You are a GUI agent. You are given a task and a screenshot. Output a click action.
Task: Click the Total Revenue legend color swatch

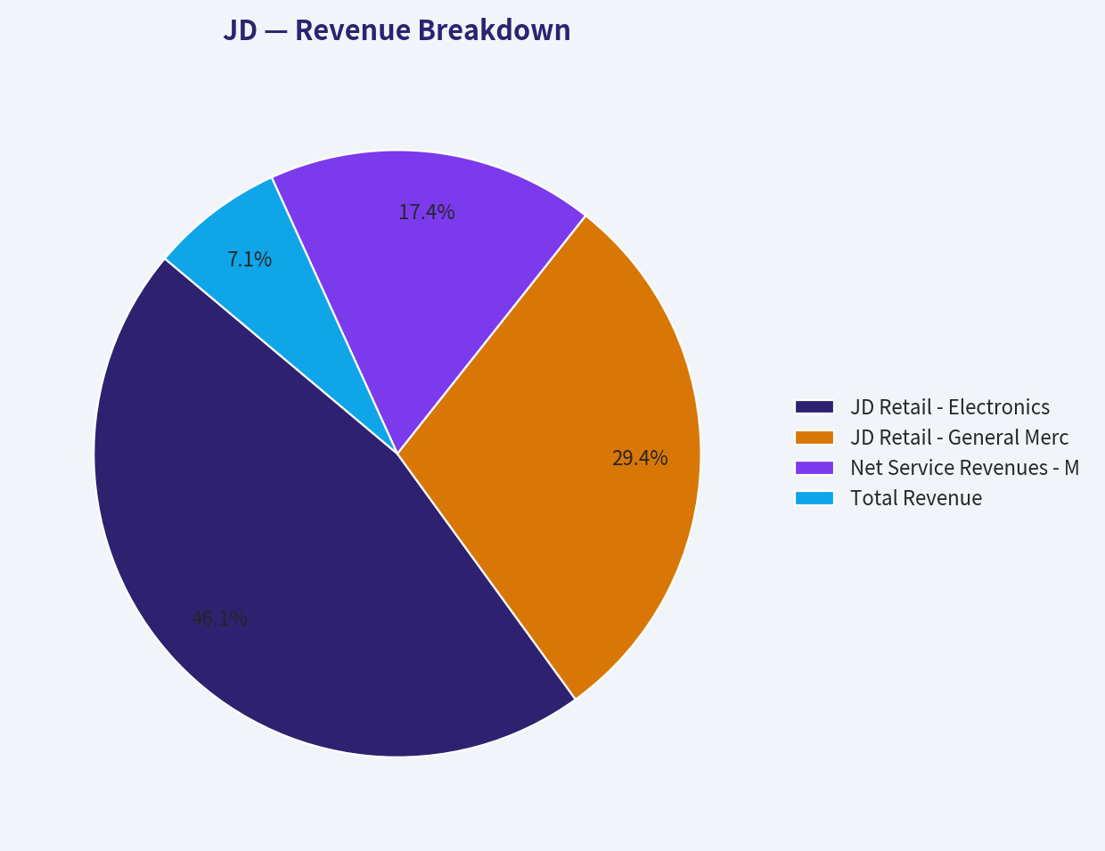tap(814, 498)
